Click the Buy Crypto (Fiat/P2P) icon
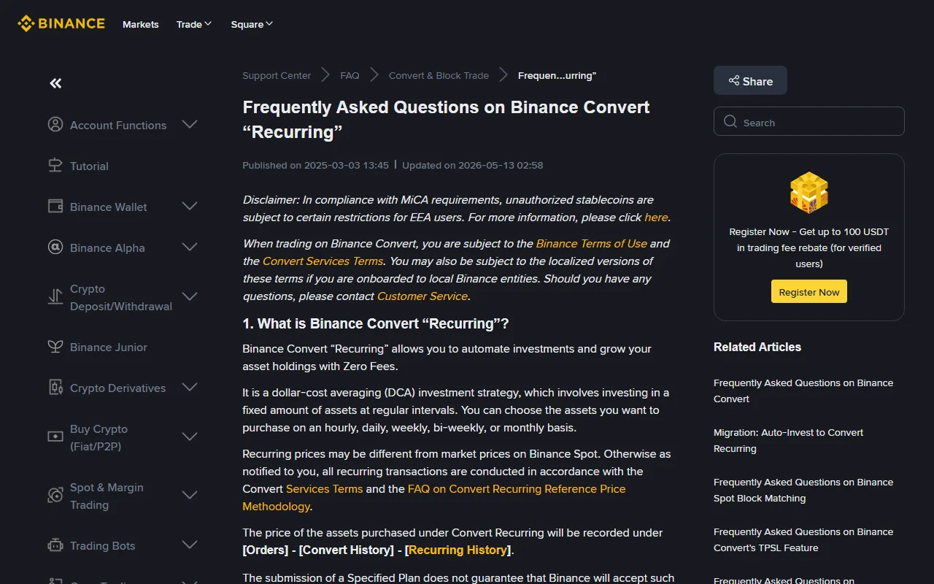934x584 pixels. (x=55, y=437)
